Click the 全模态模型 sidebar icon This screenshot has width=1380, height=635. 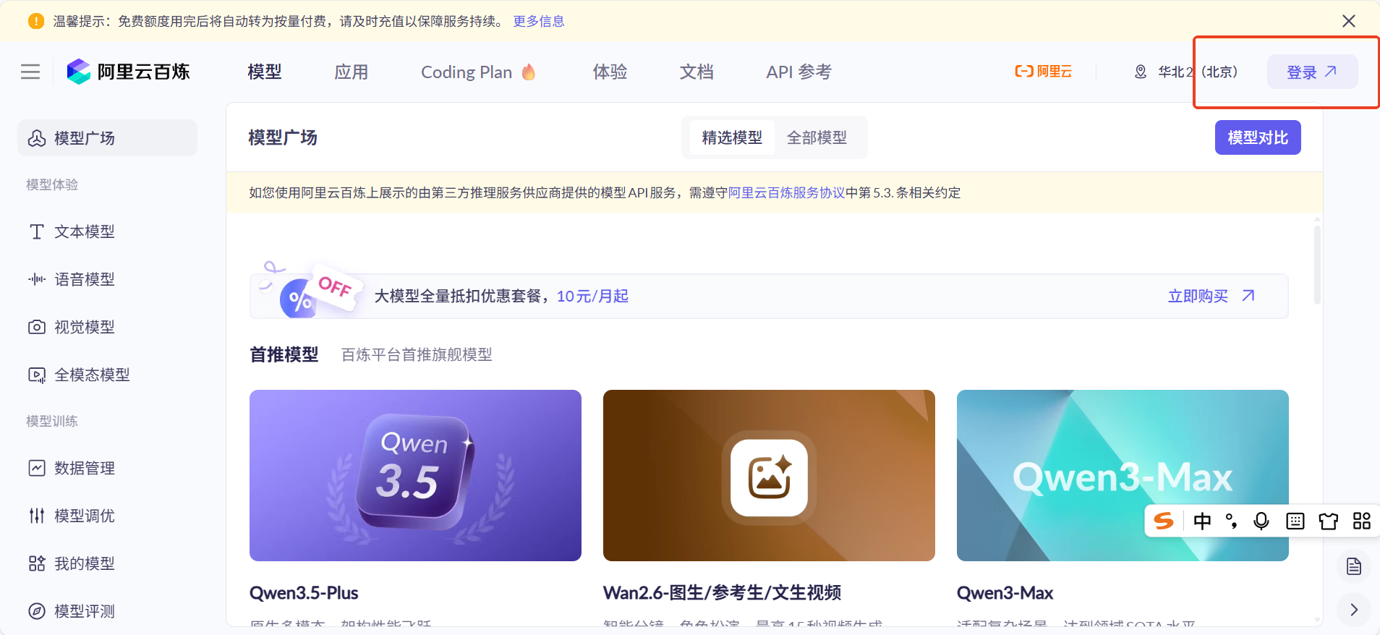(x=37, y=375)
